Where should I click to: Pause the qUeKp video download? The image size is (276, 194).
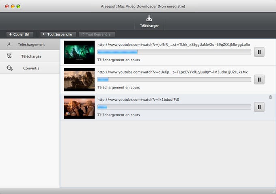259,80
